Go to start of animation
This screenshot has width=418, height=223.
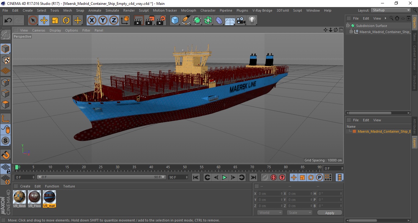pos(196,177)
